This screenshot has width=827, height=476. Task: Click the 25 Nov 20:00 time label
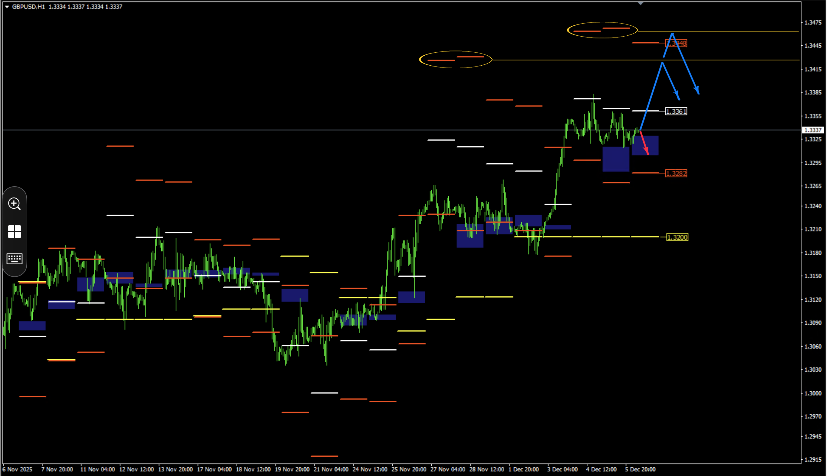coord(409,469)
